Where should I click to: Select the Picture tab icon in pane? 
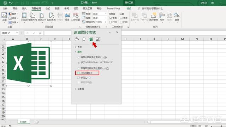click(98, 39)
